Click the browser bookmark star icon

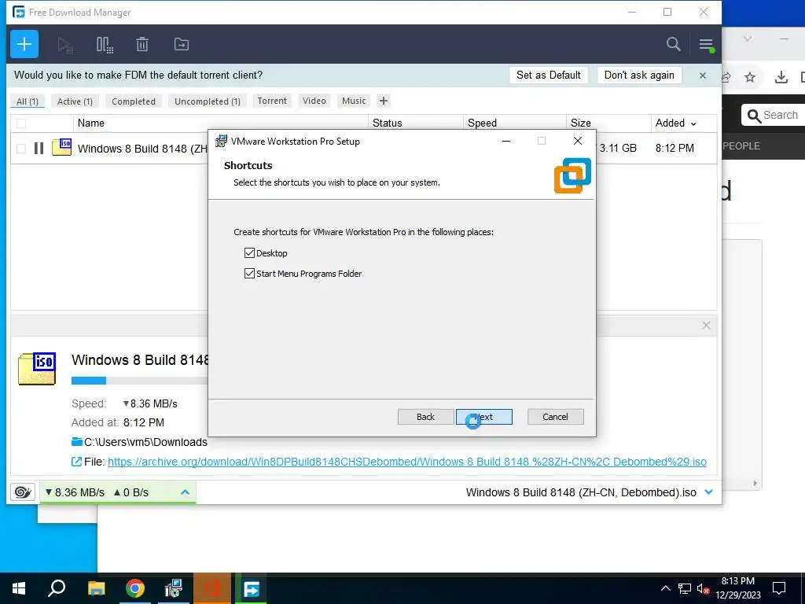tap(750, 77)
